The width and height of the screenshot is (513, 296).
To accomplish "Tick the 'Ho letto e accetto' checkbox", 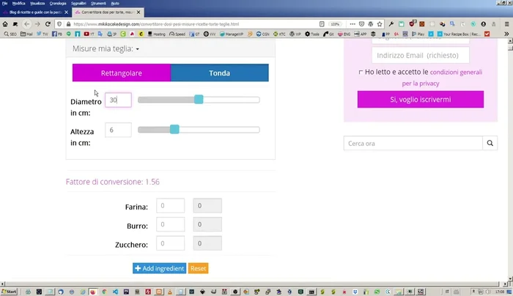I will (x=360, y=72).
